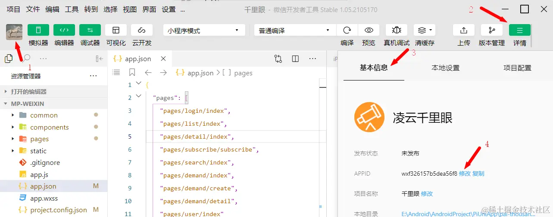Click the Explorer files icon in sidebar

[x=8, y=59]
